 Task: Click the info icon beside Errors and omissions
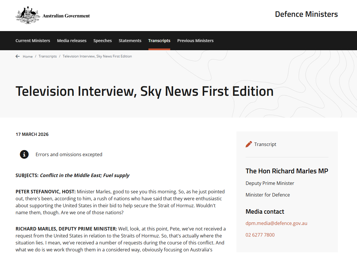coord(24,154)
